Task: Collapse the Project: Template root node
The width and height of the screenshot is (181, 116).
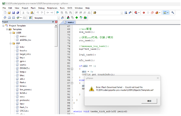Action: tap(3, 26)
